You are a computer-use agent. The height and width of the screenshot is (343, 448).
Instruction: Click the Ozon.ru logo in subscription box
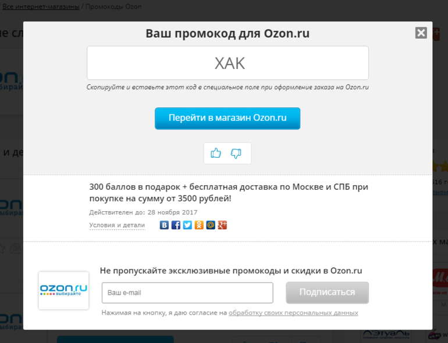pyautogui.click(x=63, y=290)
